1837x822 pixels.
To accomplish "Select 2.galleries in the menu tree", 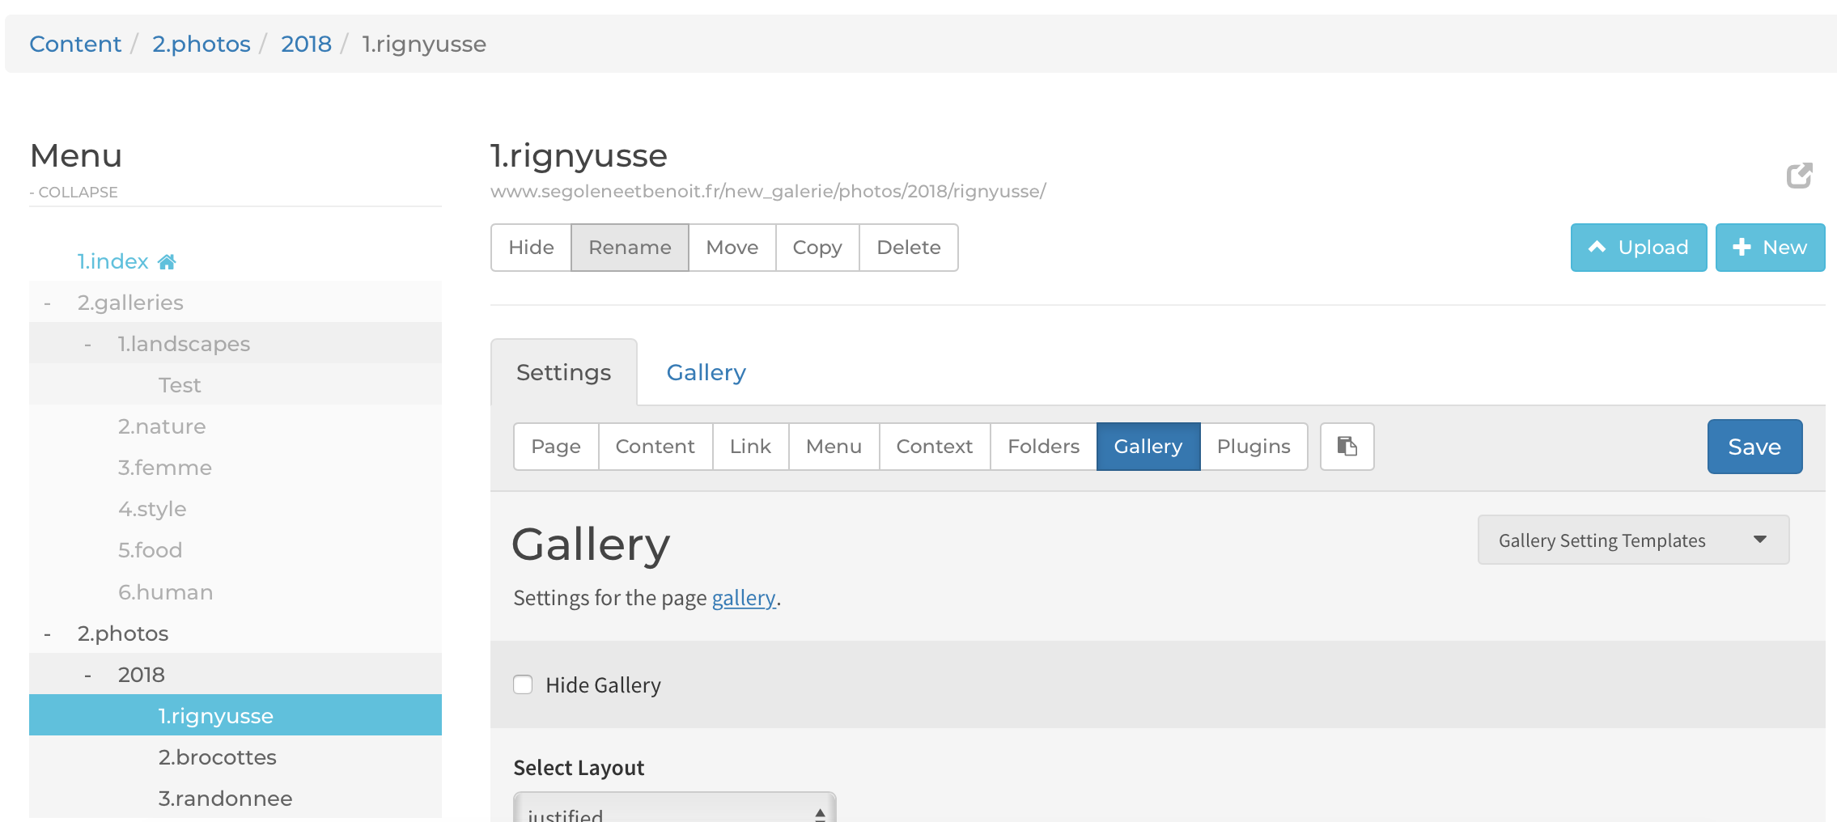I will (x=130, y=303).
